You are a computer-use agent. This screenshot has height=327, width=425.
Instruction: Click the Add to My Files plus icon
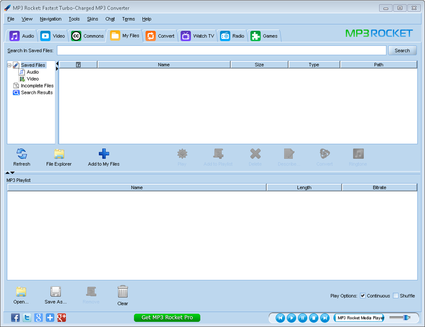coord(104,154)
